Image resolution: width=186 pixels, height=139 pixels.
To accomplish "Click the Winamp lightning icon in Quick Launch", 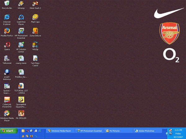I will coord(23,136).
